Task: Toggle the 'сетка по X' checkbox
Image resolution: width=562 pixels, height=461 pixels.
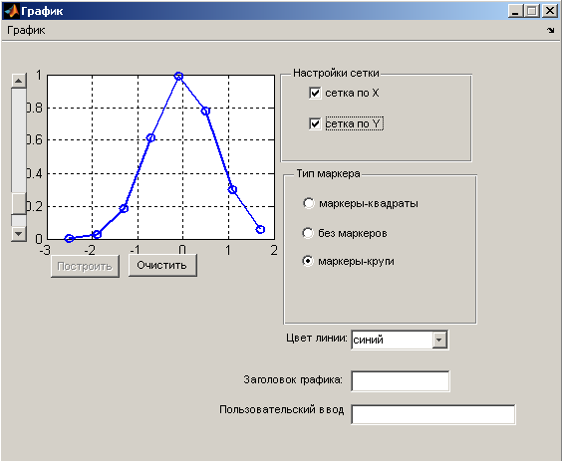Action: [315, 94]
